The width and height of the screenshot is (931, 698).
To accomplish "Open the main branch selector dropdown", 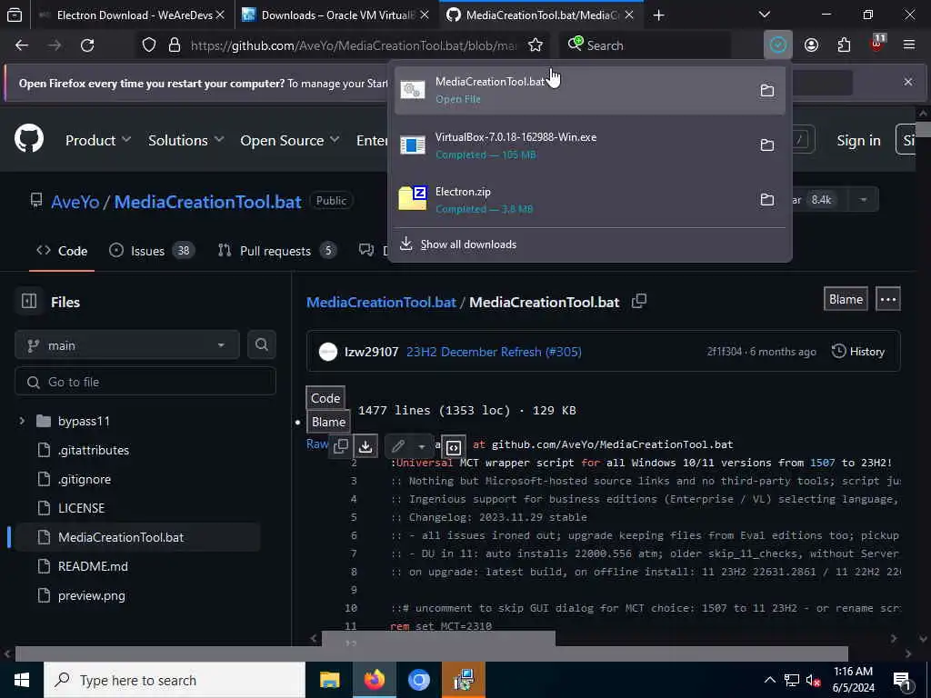I will pyautogui.click(x=127, y=345).
